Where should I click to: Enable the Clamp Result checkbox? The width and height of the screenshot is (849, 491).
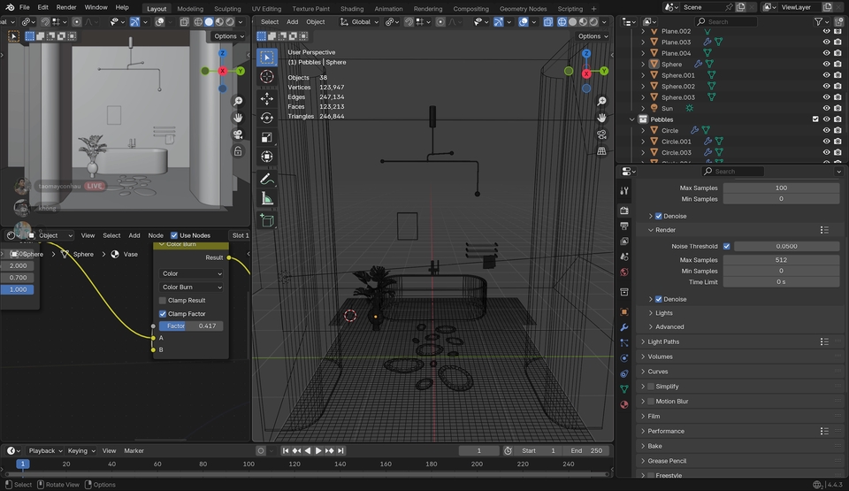tap(163, 301)
